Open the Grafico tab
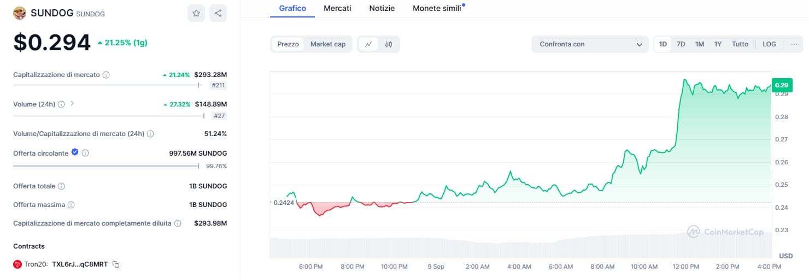Image resolution: width=809 pixels, height=278 pixels. click(x=292, y=8)
